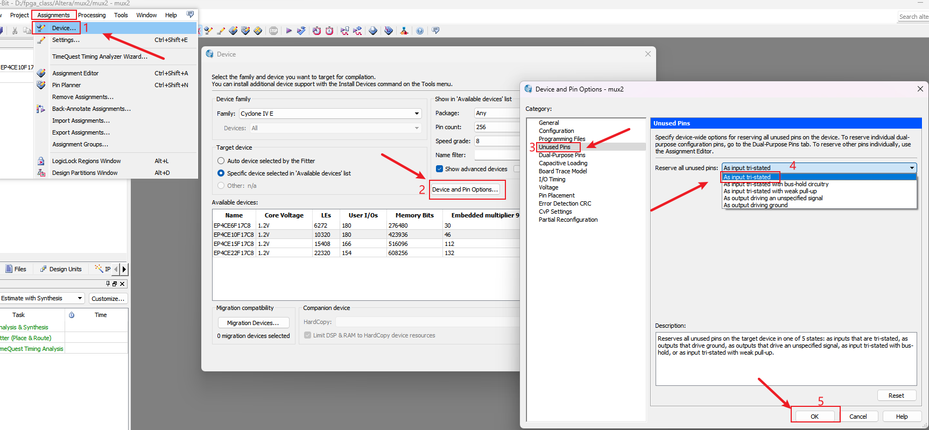Toggle the Show advanced devices checkbox

[x=439, y=169]
